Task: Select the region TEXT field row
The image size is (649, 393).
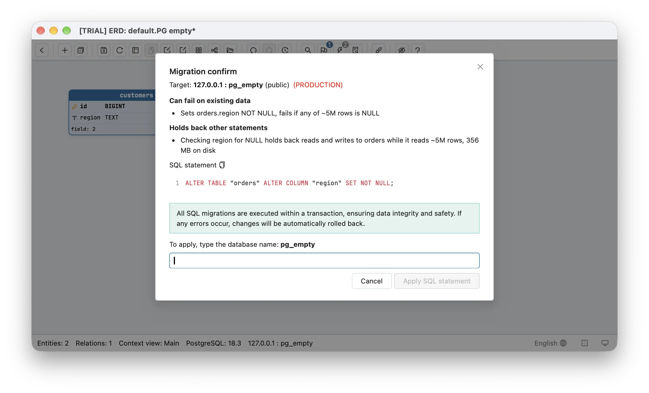Action: [112, 117]
